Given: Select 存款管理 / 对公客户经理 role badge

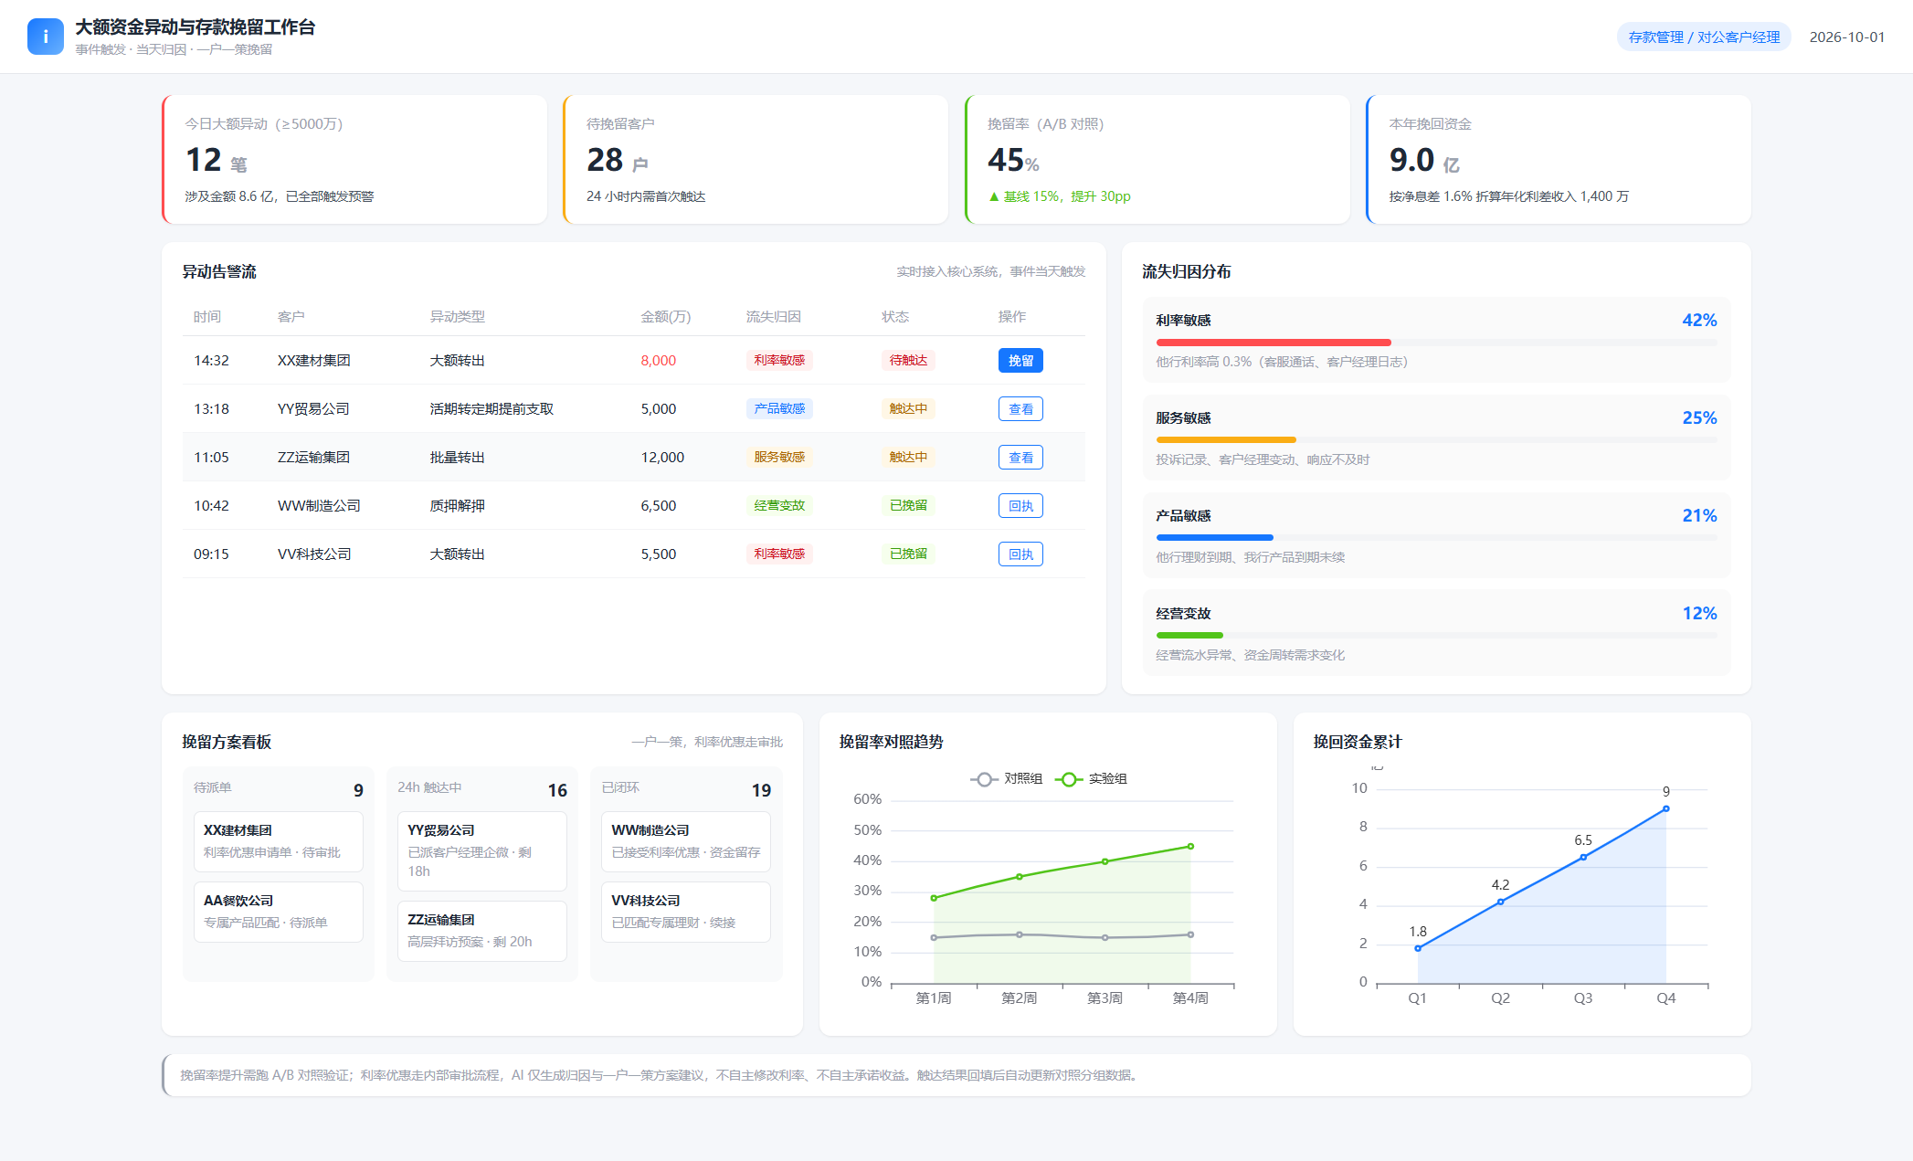Looking at the screenshot, I should click(x=1704, y=37).
